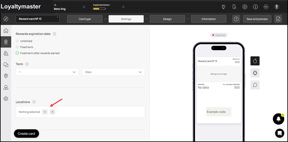
Task: Open the info circle icon in top bar
Action: [255, 7]
